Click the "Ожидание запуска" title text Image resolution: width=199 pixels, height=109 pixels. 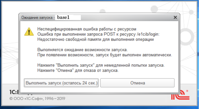tap(37, 17)
